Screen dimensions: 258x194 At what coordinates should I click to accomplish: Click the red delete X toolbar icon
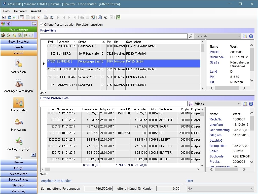39,17
